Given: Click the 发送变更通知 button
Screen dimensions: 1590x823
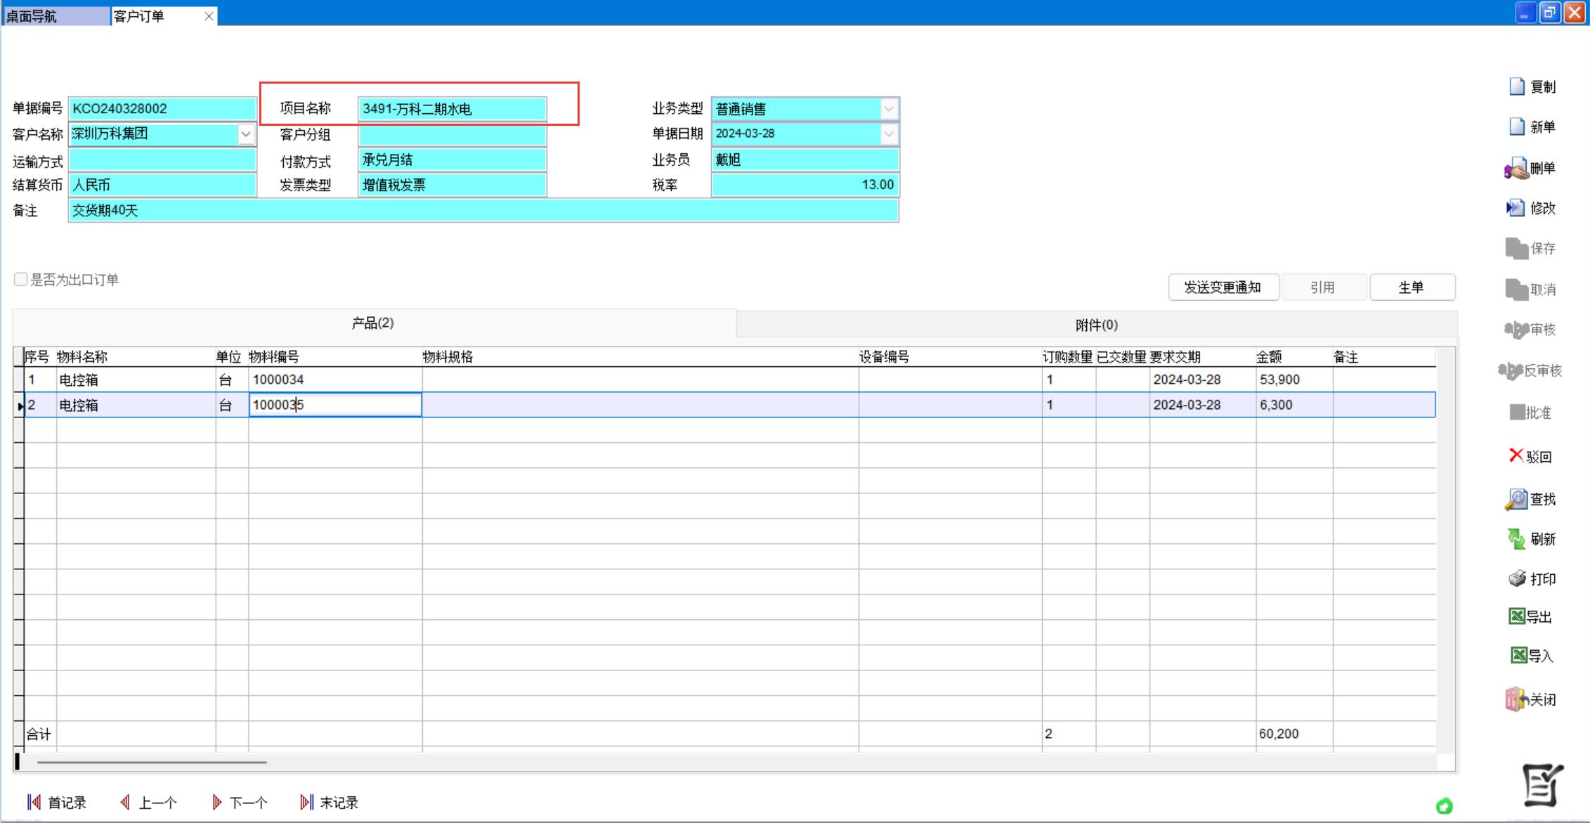Looking at the screenshot, I should click(x=1223, y=287).
